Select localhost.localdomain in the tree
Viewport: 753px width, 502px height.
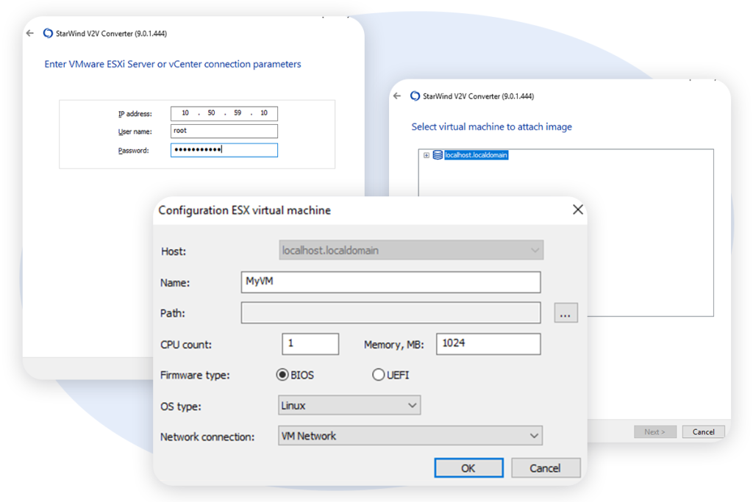tap(476, 155)
